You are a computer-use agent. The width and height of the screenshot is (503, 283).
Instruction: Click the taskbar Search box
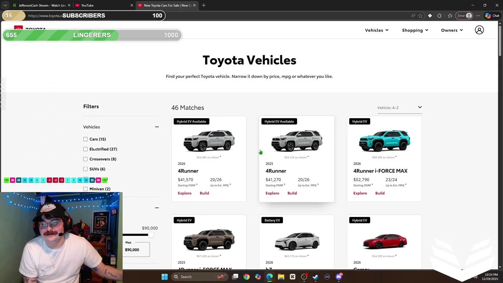199,277
